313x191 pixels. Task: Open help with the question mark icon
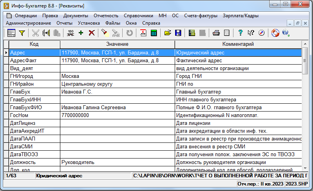pos(241,33)
